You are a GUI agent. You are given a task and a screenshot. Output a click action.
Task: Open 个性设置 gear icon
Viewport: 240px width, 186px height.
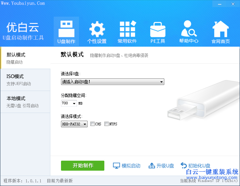97,30
